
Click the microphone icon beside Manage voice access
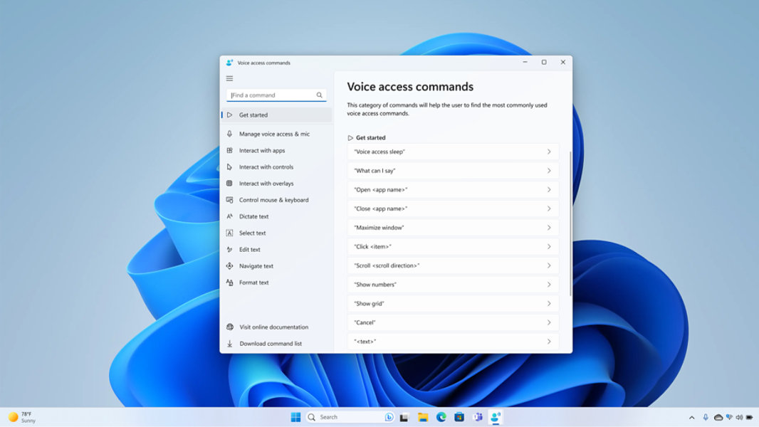(229, 134)
